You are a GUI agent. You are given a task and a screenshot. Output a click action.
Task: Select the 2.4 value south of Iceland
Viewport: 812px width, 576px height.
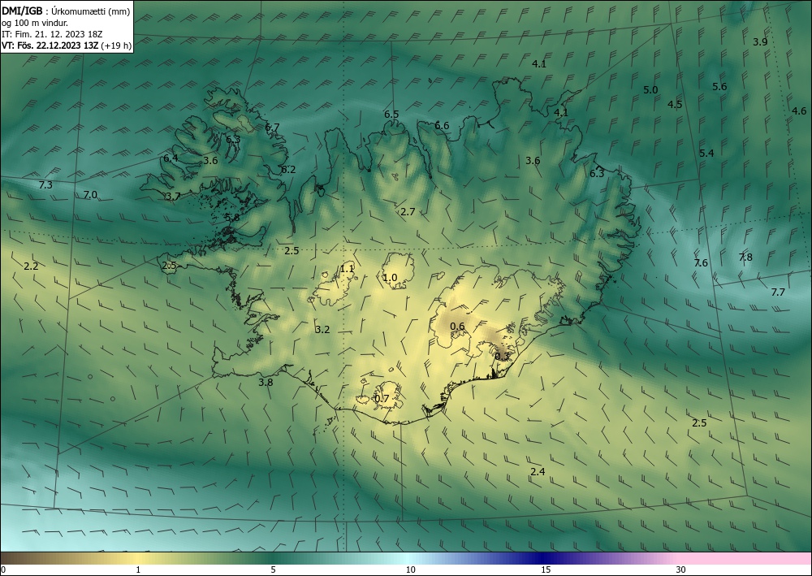click(x=538, y=471)
